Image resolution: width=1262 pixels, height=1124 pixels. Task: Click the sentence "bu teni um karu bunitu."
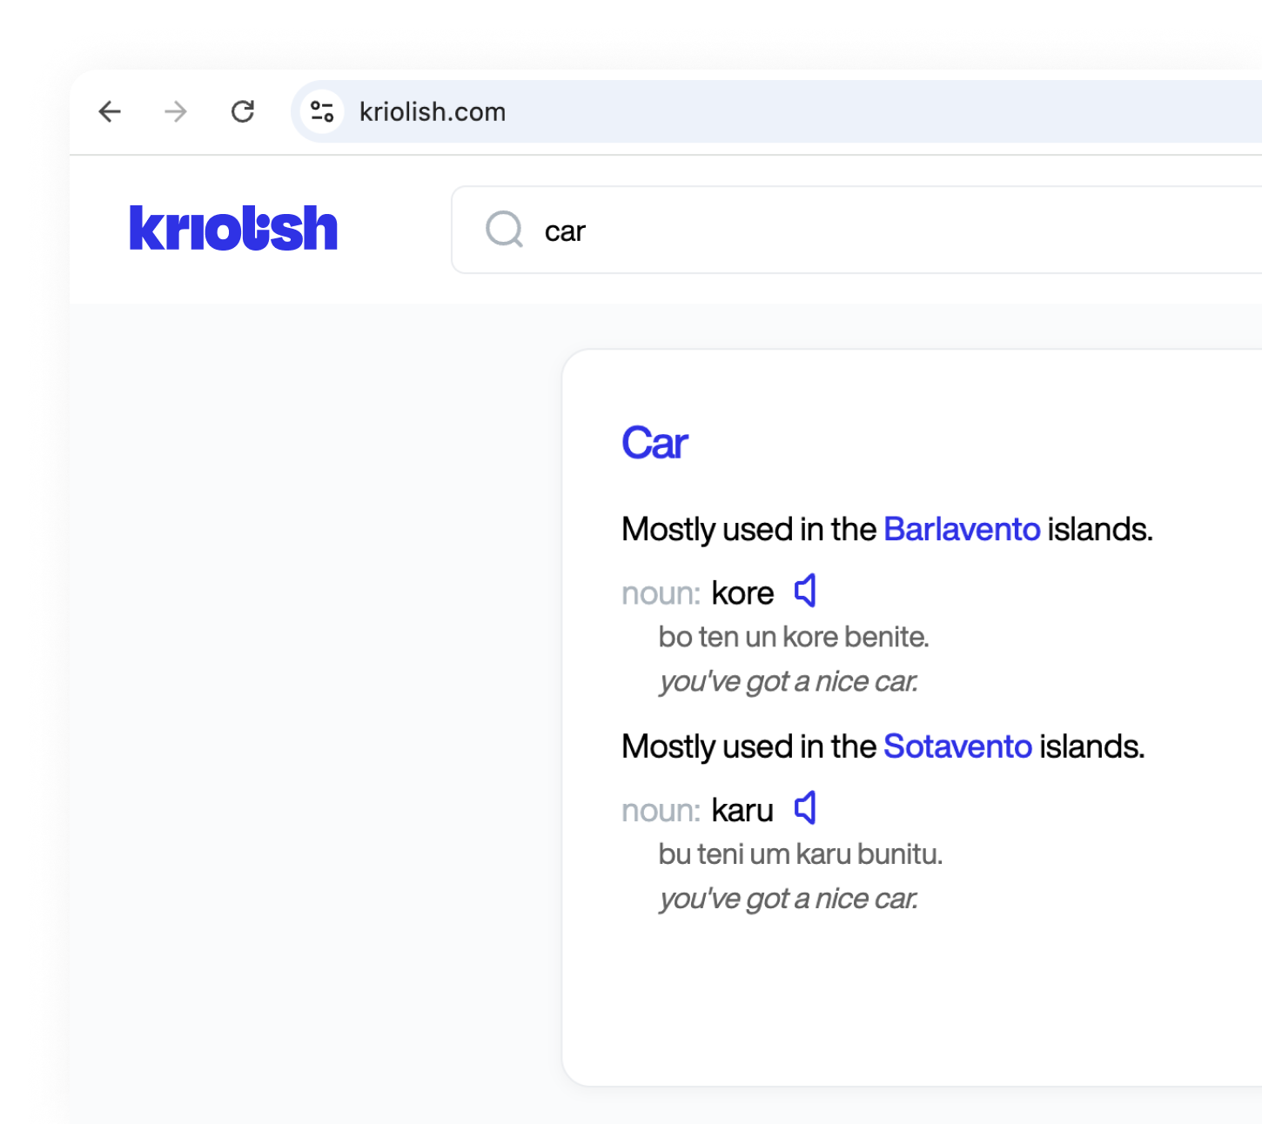click(800, 854)
